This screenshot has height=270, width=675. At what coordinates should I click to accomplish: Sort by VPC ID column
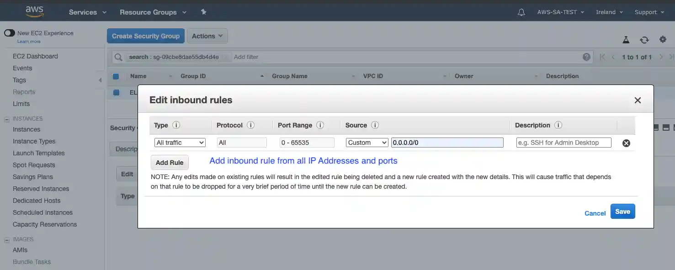click(x=373, y=76)
